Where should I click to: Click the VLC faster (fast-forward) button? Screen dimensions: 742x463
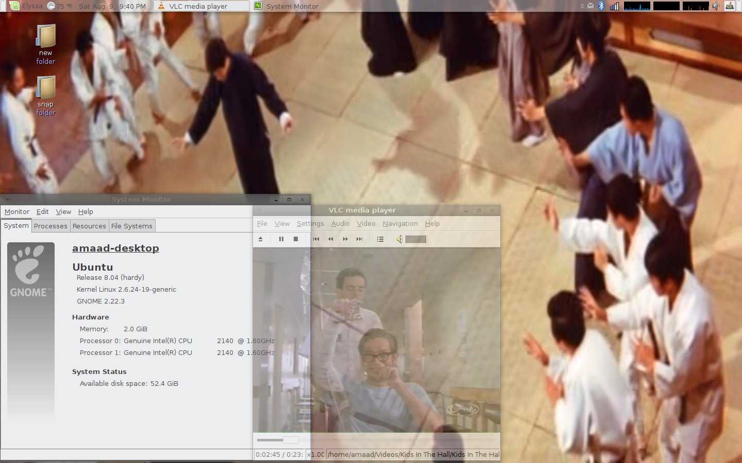(345, 239)
